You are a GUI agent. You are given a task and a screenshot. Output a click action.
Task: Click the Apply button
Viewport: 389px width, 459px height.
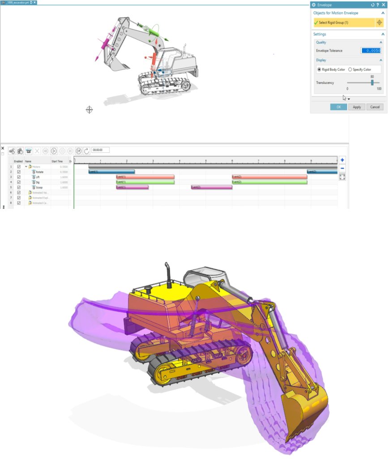pos(357,107)
